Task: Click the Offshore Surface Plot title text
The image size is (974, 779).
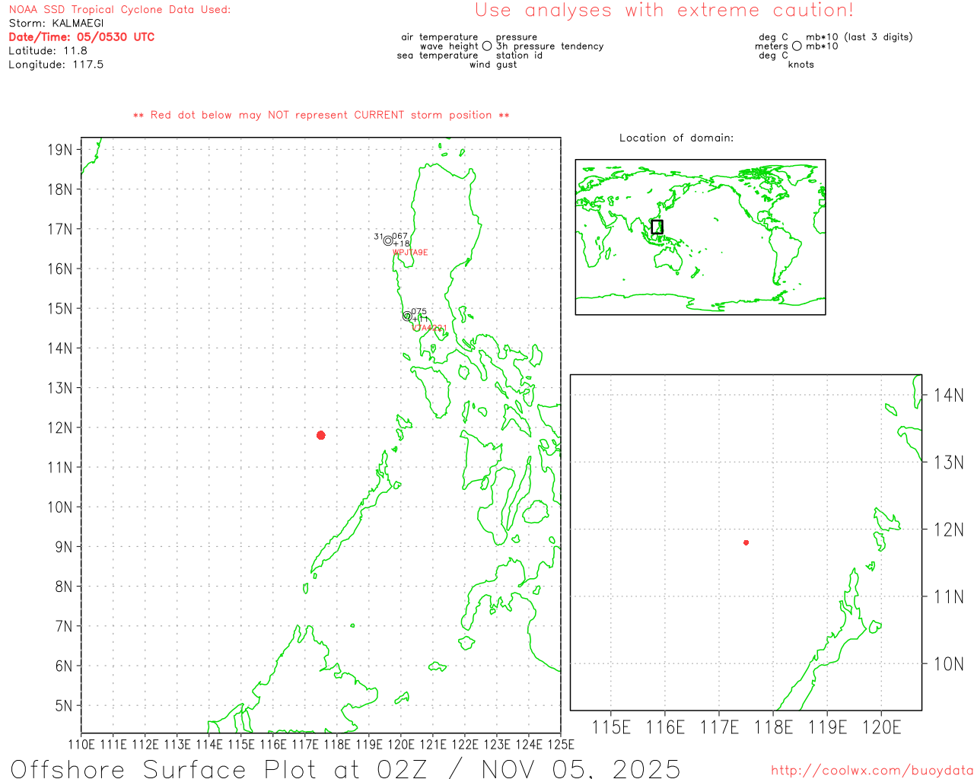Action: 345,768
